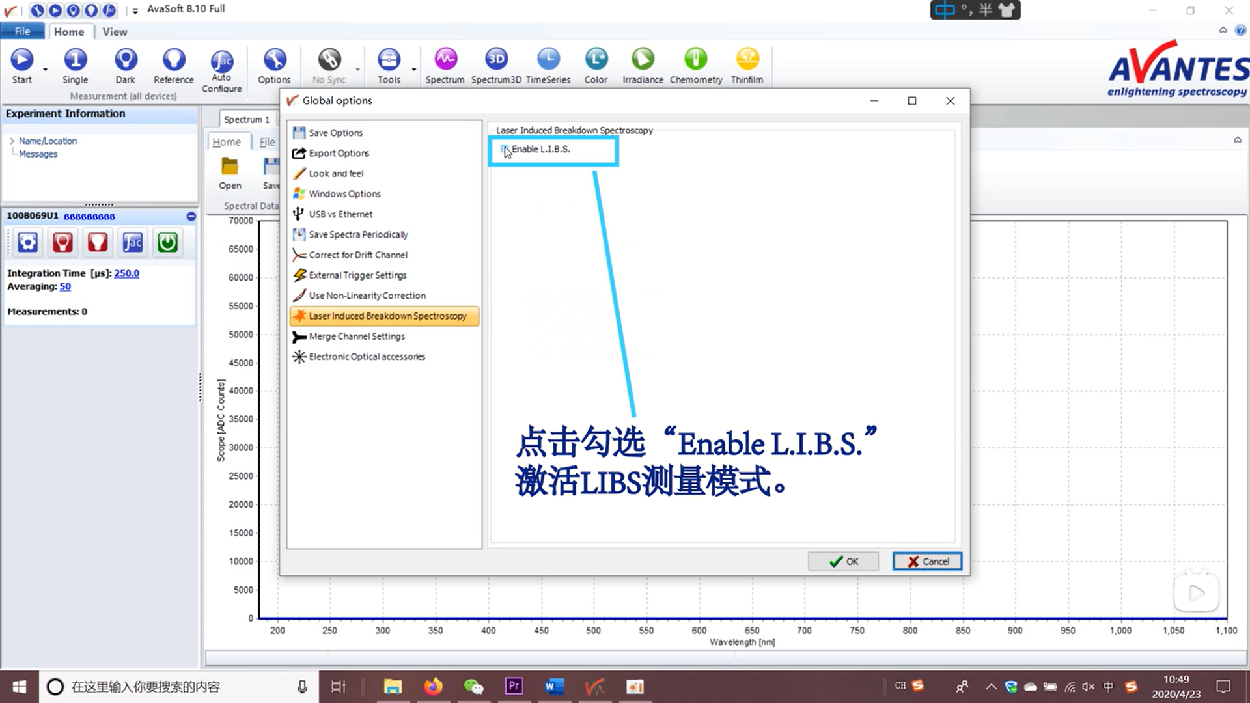Click OK to confirm settings
1250x703 pixels.
pyautogui.click(x=844, y=561)
